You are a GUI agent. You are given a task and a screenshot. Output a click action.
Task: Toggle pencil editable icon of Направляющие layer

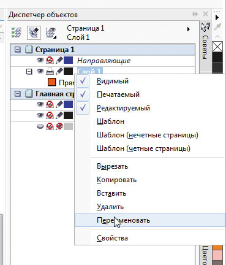pos(59,60)
